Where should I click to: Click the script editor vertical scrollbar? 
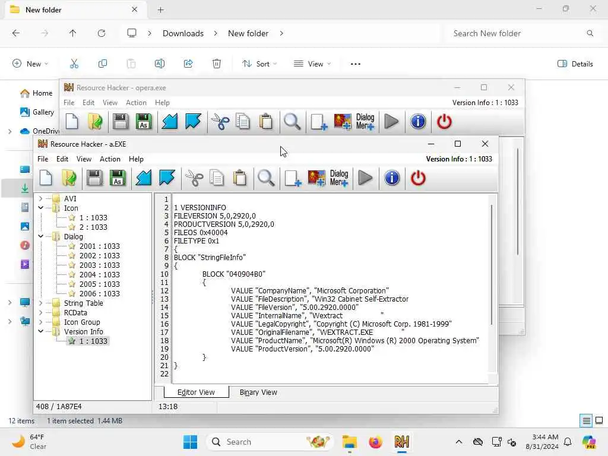tap(491, 265)
